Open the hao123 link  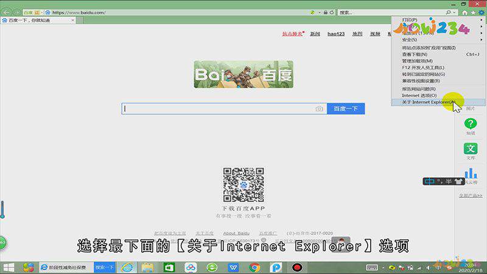tap(336, 33)
